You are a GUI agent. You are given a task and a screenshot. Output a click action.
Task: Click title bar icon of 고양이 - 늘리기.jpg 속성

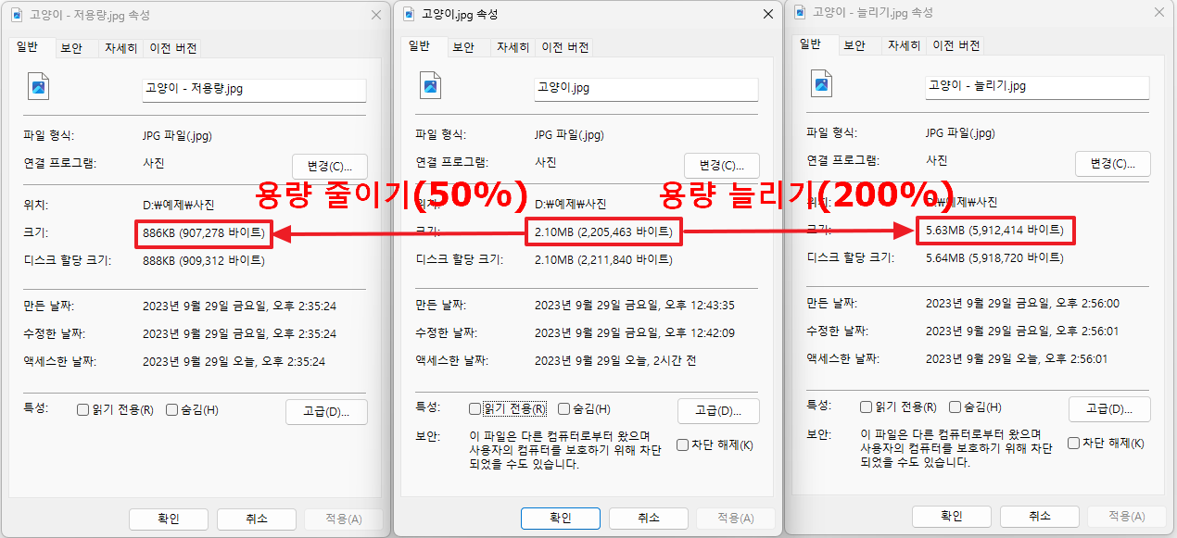800,13
